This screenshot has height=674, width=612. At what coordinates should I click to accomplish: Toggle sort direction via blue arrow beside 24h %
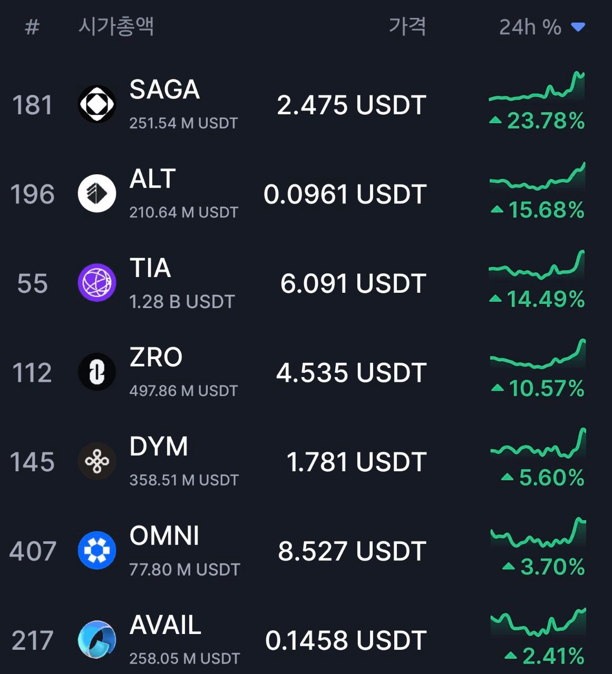click(x=578, y=27)
